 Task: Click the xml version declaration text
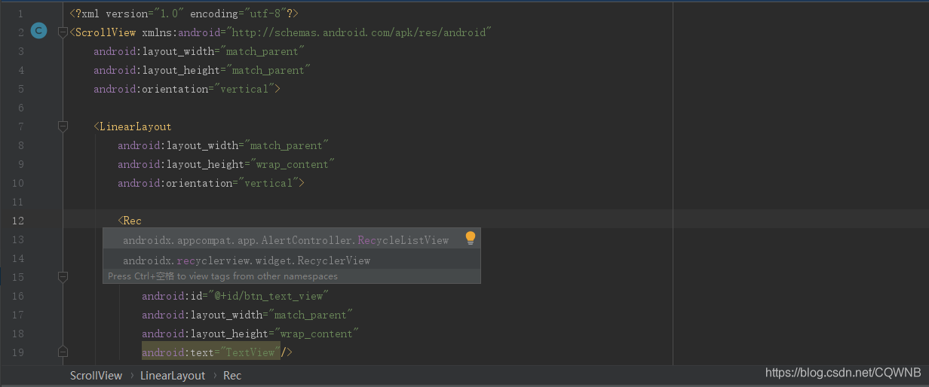[183, 14]
